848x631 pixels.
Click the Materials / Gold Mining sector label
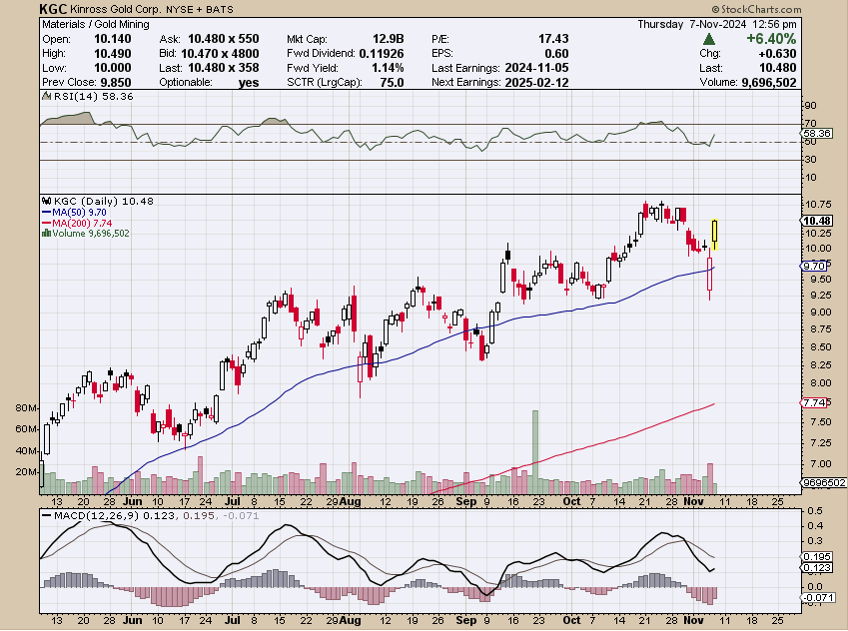click(96, 24)
